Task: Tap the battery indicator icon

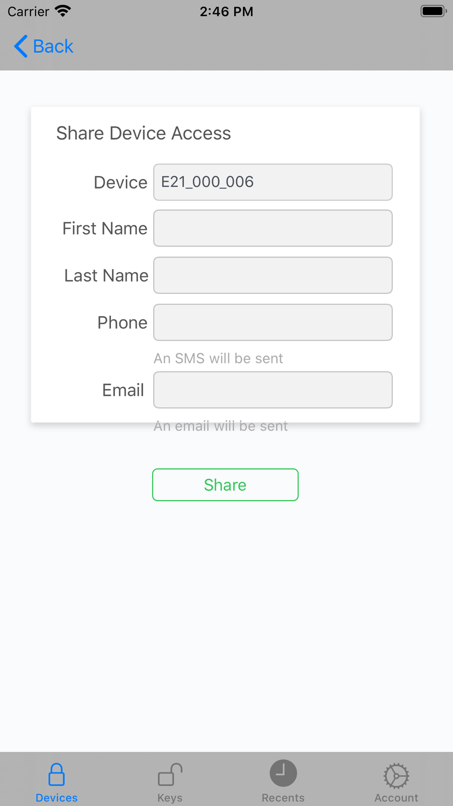Action: pyautogui.click(x=434, y=11)
